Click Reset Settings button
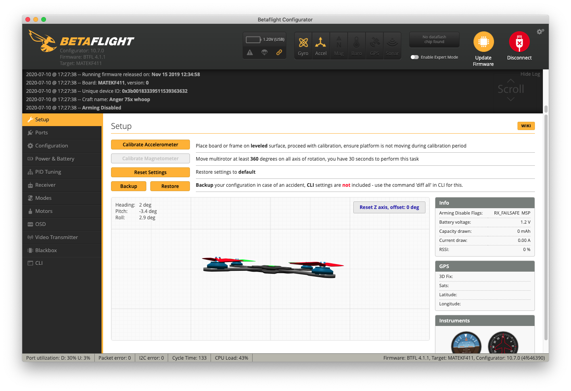The image size is (571, 391). [150, 172]
